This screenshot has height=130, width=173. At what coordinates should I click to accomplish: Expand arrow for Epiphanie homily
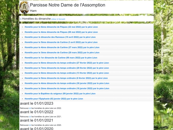(22, 99)
